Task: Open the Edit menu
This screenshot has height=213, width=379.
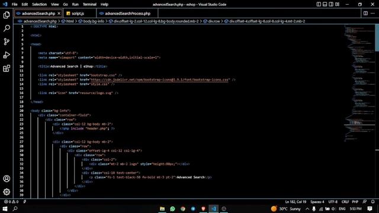Action: [x=25, y=4]
